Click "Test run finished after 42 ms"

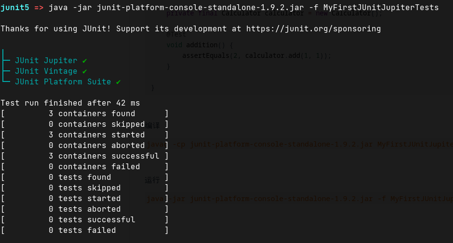click(70, 103)
